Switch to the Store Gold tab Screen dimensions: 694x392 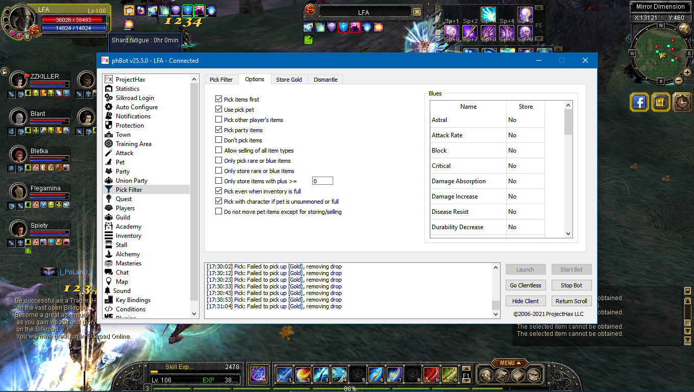[x=289, y=80]
